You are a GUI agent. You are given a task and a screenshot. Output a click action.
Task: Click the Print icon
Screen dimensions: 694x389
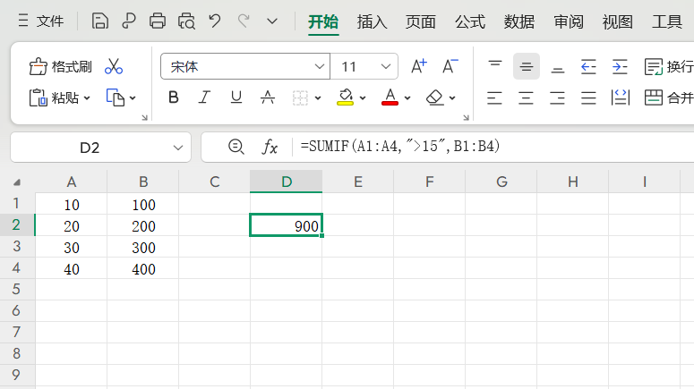point(158,21)
